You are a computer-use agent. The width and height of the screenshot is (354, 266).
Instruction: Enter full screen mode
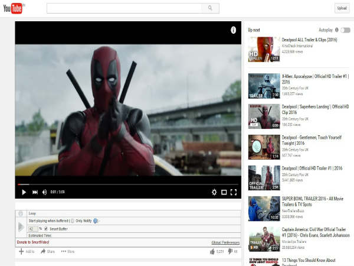point(234,192)
